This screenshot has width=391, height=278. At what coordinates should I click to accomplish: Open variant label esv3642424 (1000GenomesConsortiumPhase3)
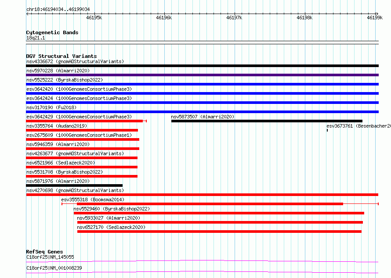pos(79,98)
